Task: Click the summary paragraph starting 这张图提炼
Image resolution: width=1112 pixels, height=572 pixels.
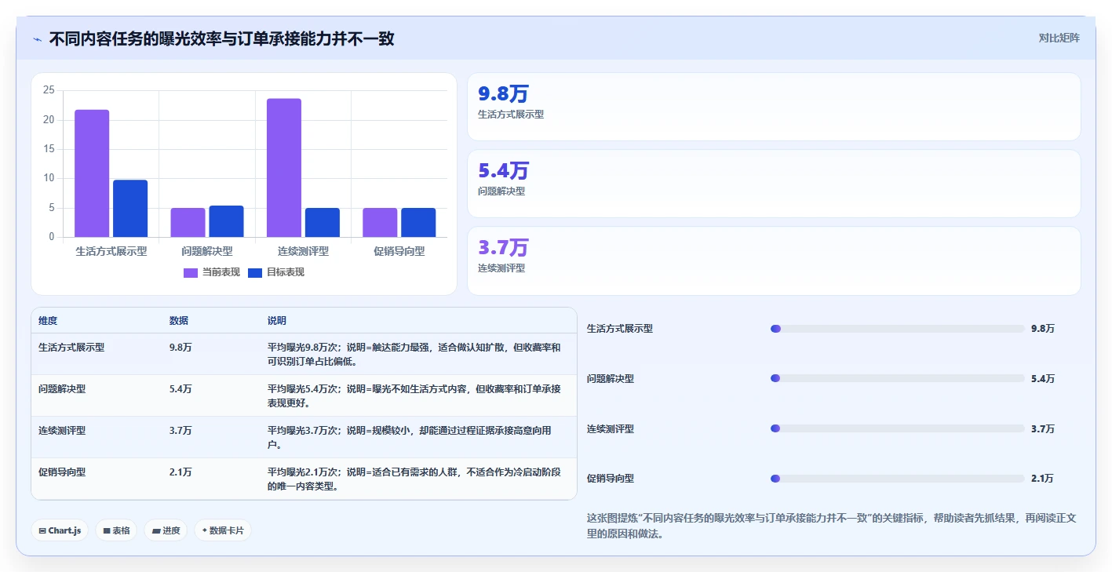Action: (x=833, y=526)
